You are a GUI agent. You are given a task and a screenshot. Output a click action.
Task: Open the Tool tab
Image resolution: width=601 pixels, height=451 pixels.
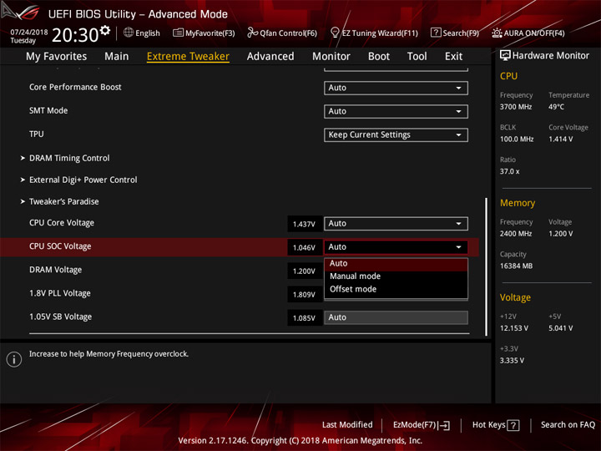click(417, 56)
